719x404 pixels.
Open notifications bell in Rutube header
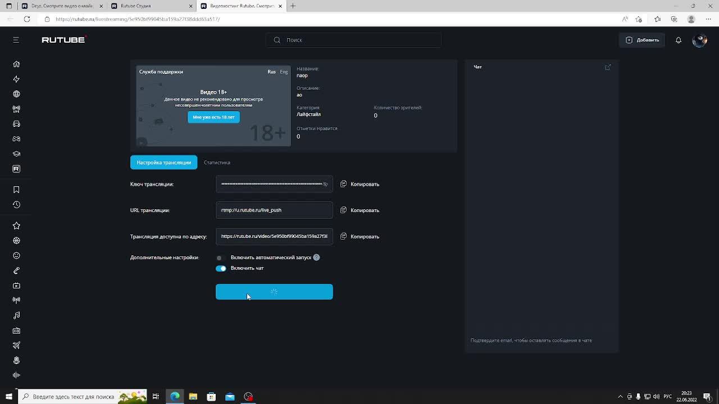click(679, 40)
